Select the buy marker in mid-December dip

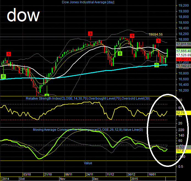point(120,53)
